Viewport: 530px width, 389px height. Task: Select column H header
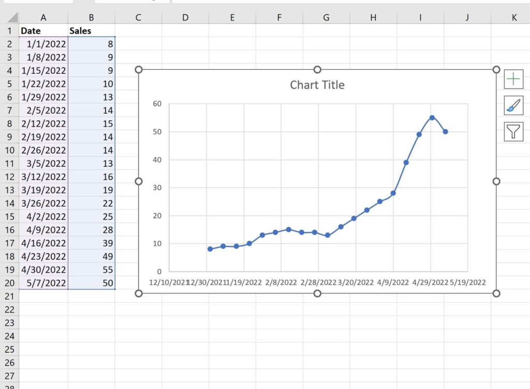point(373,18)
